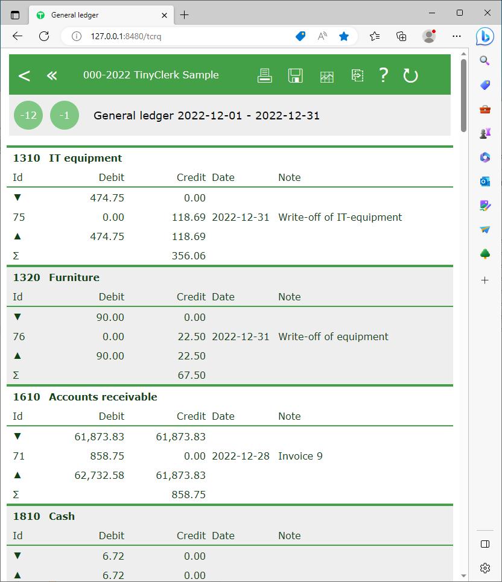This screenshot has height=582, width=502.
Task: Click the page vertical scrollbar
Action: click(463, 302)
